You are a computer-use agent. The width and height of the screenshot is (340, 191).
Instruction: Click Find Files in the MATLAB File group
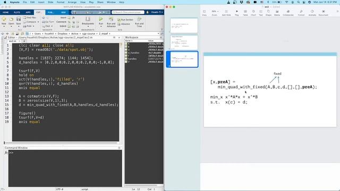tap(30, 18)
